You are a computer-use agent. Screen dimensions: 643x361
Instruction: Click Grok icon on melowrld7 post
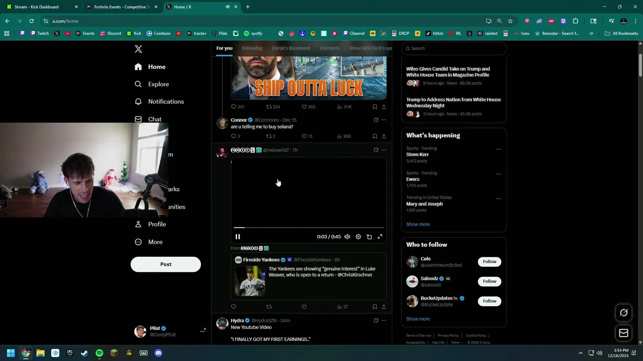376,150
